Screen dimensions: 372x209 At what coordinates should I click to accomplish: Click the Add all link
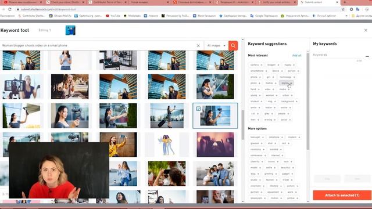click(296, 56)
